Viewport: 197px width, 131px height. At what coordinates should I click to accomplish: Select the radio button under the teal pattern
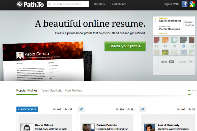(x=174, y=46)
